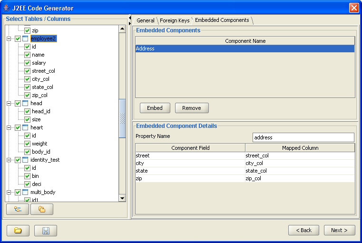Click the Embed button
Screen dimensions: 362x243
(x=155, y=108)
